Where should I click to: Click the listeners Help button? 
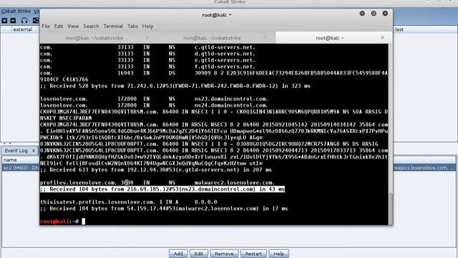click(278, 254)
